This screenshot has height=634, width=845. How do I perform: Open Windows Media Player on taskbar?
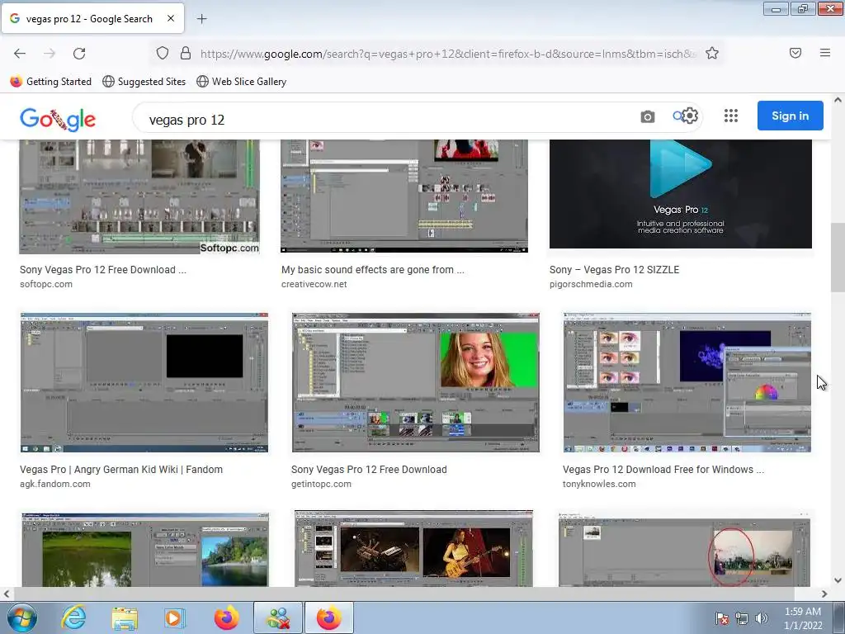(x=175, y=617)
